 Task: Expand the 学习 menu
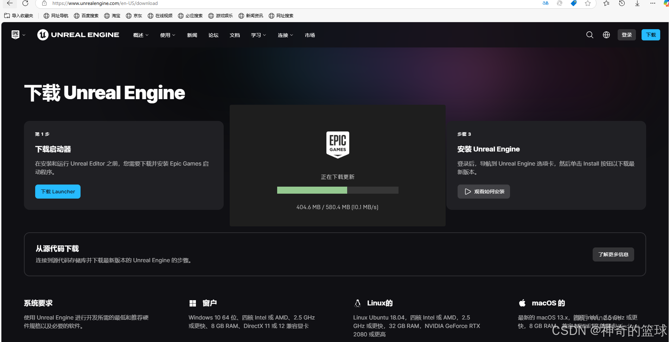(x=258, y=35)
